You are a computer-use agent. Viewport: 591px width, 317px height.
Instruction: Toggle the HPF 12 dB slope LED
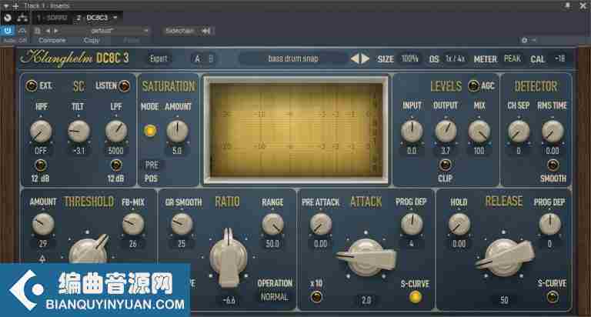(40, 165)
